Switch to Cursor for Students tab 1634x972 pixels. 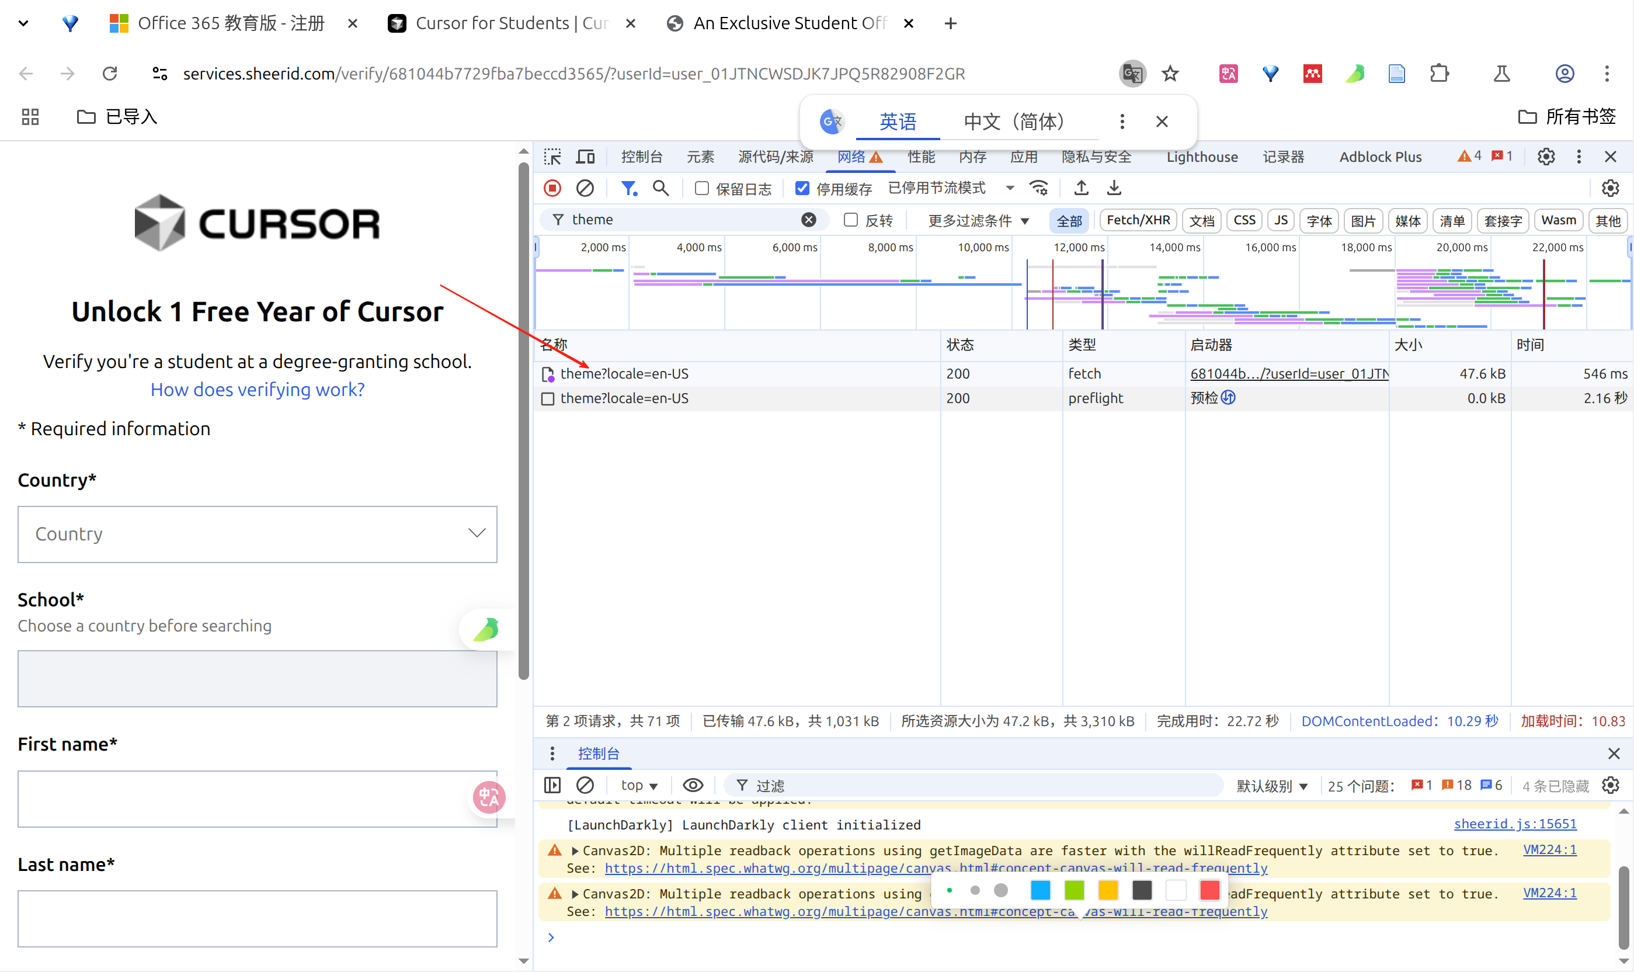click(x=510, y=23)
